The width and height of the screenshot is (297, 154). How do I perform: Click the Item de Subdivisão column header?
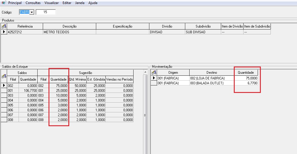[257, 26]
